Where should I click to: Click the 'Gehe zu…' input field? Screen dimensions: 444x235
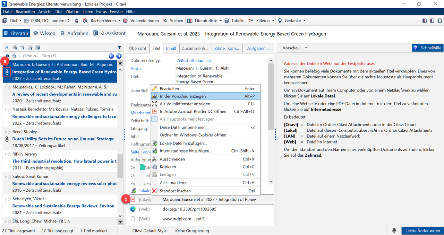pyautogui.click(x=64, y=56)
